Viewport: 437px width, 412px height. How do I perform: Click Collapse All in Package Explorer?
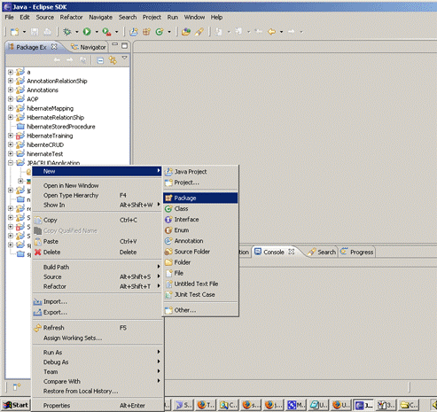tap(100, 60)
